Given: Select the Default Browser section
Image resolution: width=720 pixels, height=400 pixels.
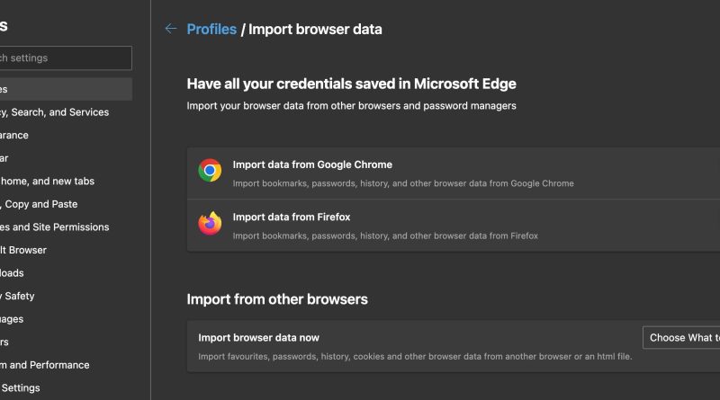Looking at the screenshot, I should point(23,250).
